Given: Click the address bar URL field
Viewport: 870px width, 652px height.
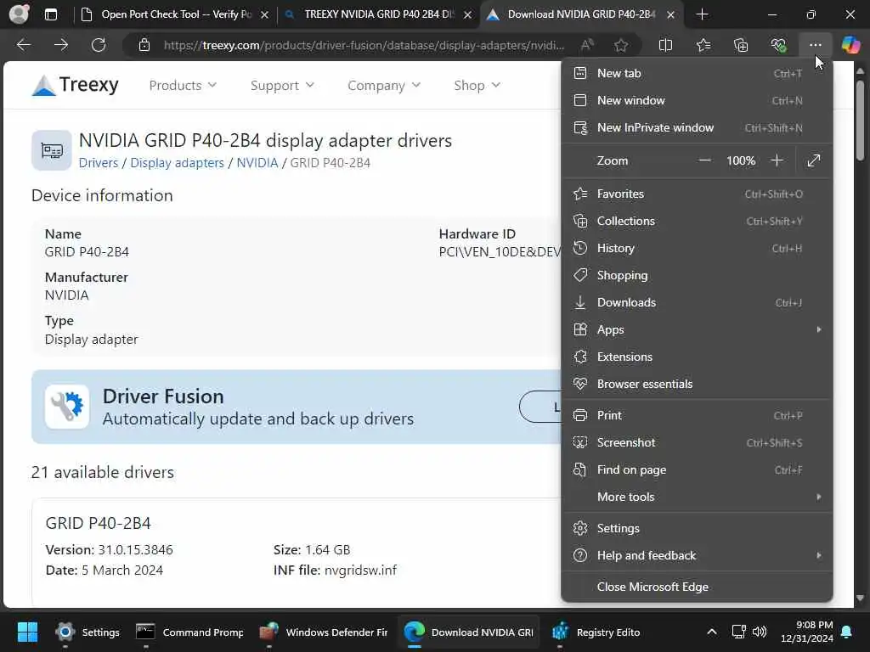Looking at the screenshot, I should [x=364, y=46].
